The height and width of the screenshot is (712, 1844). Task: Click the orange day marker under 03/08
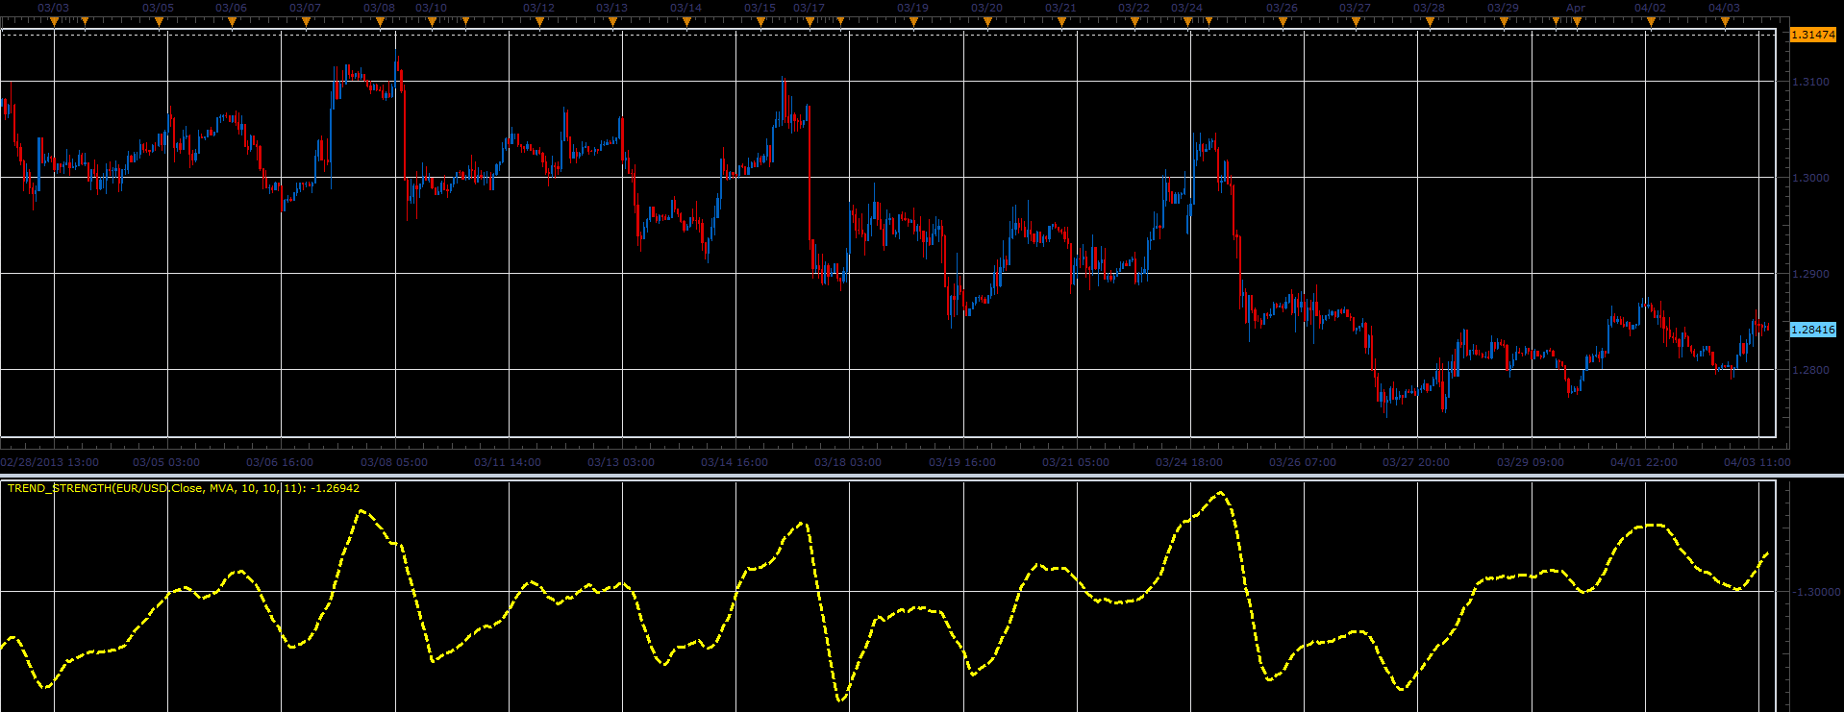(379, 21)
